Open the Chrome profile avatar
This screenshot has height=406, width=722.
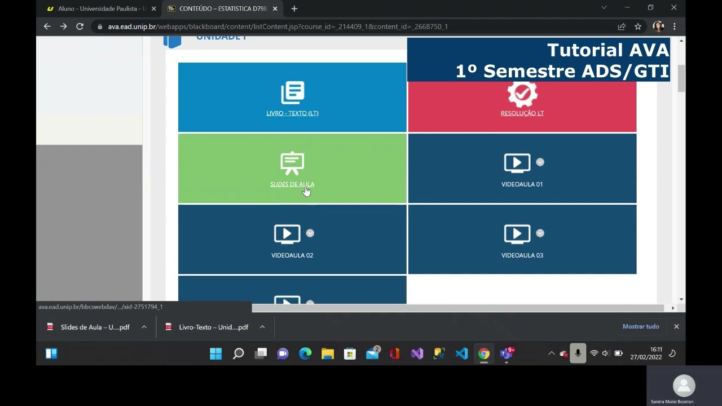pos(658,27)
